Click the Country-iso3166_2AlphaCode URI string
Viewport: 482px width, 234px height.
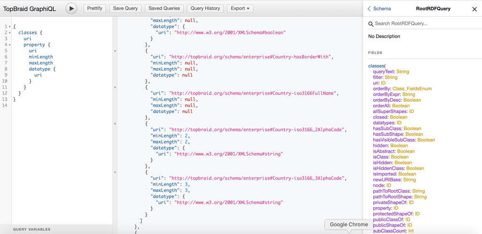click(257, 129)
